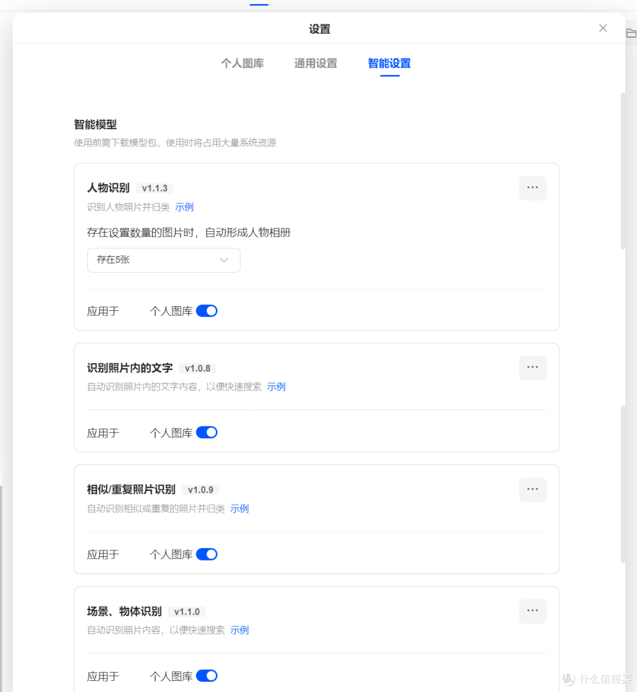Open the 示例 link for 相似/重复照片识别
This screenshot has width=637, height=692.
point(239,509)
